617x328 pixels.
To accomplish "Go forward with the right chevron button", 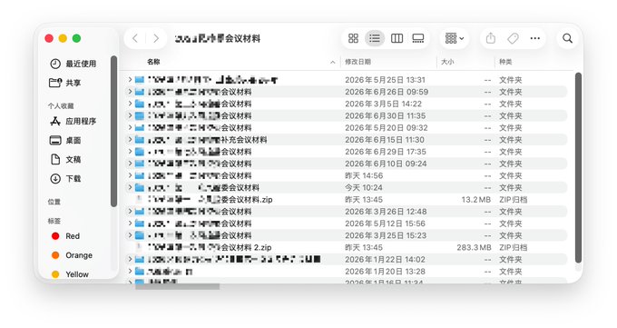I will tap(156, 38).
